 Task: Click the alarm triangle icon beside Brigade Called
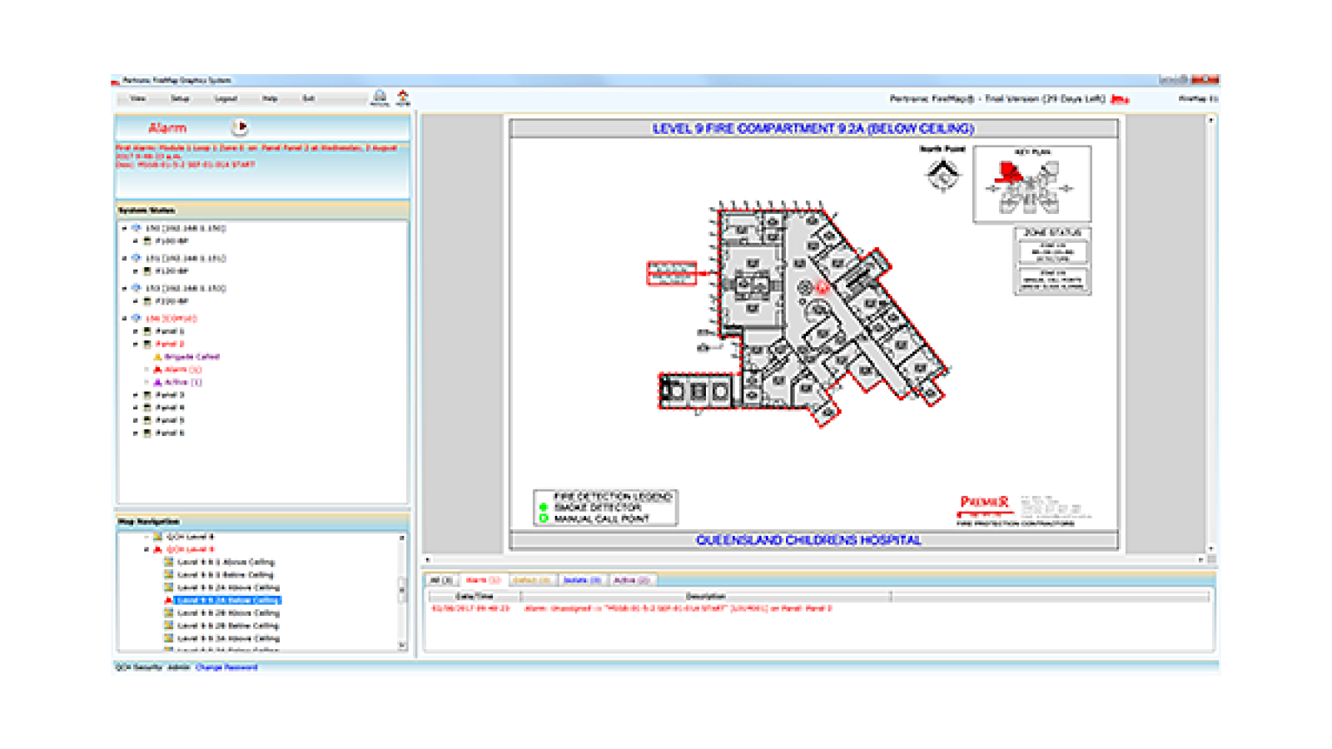click(x=157, y=356)
